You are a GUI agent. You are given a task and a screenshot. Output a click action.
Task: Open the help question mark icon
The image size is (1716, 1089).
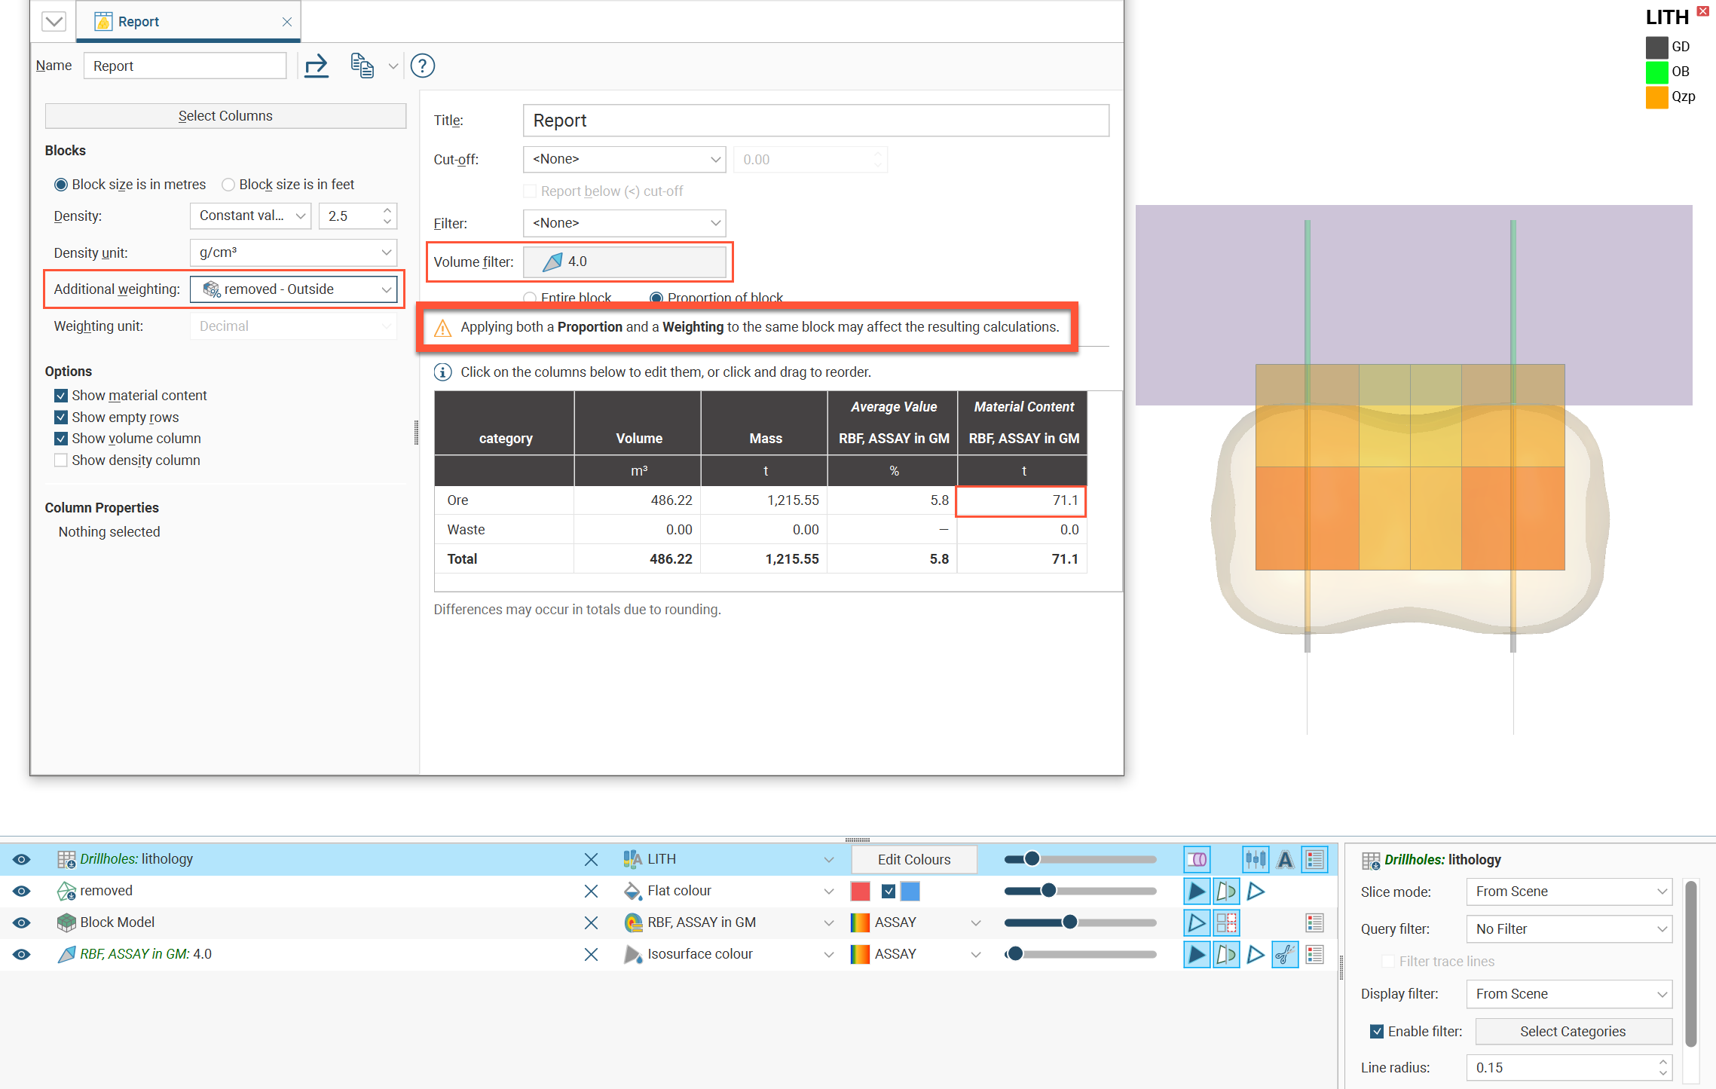click(x=422, y=66)
